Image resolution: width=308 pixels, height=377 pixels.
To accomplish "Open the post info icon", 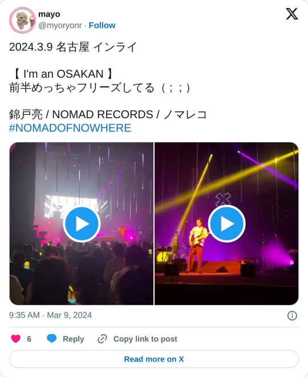I will (292, 315).
